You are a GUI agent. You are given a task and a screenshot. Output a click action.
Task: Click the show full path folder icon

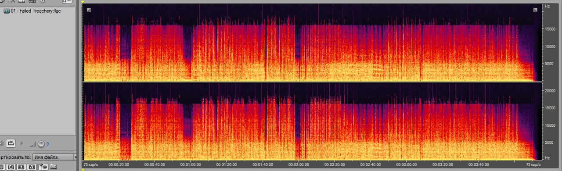point(53,167)
